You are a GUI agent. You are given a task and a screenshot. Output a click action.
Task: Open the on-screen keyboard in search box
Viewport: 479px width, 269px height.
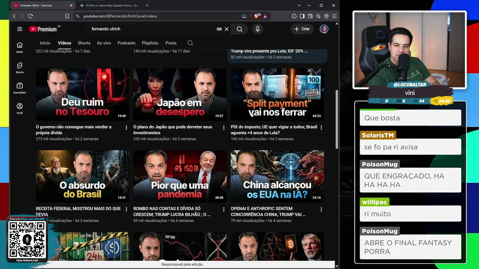click(x=219, y=29)
